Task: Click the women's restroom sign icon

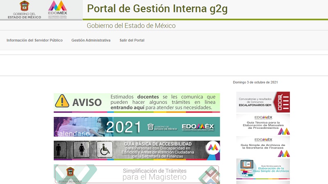Action: (x=82, y=149)
